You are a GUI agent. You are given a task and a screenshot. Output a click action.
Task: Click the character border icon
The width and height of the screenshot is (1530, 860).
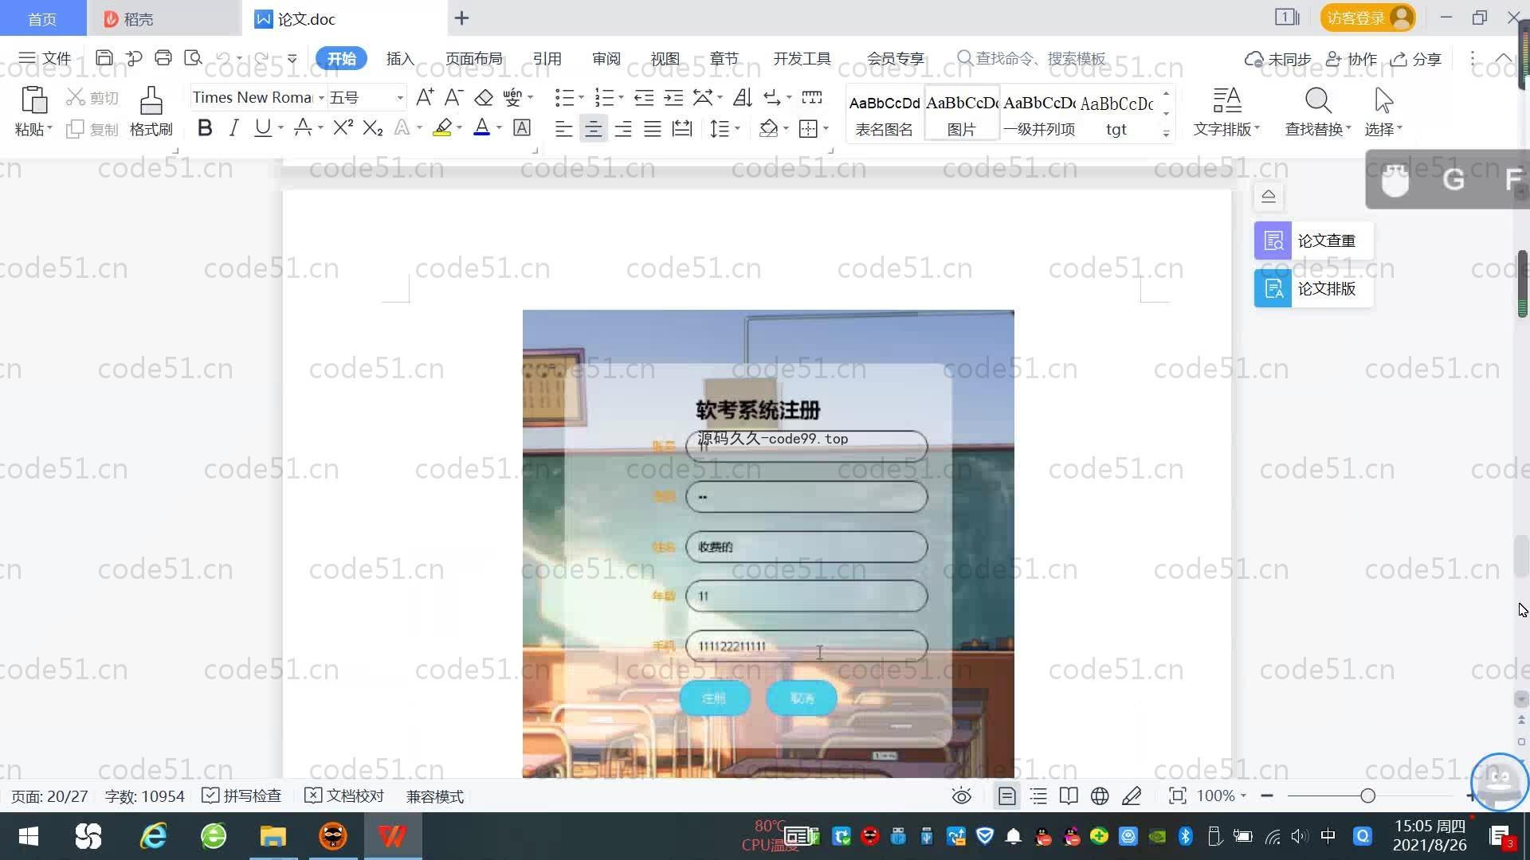pos(522,127)
